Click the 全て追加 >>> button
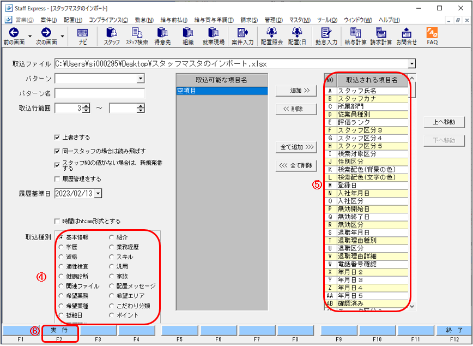This screenshot has width=473, height=346. pyautogui.click(x=296, y=147)
